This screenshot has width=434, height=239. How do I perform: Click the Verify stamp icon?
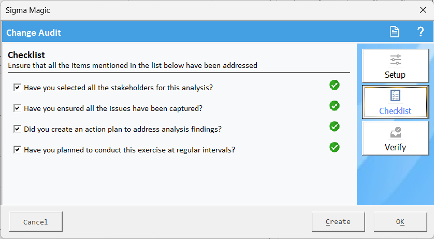396,132
